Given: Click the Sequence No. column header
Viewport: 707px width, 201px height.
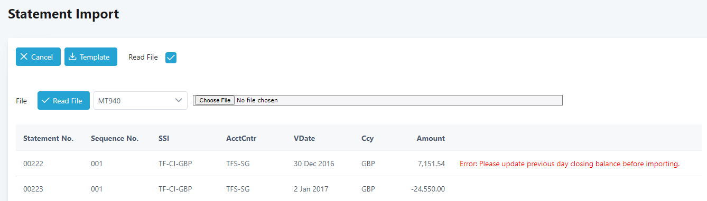Looking at the screenshot, I should click(x=115, y=138).
